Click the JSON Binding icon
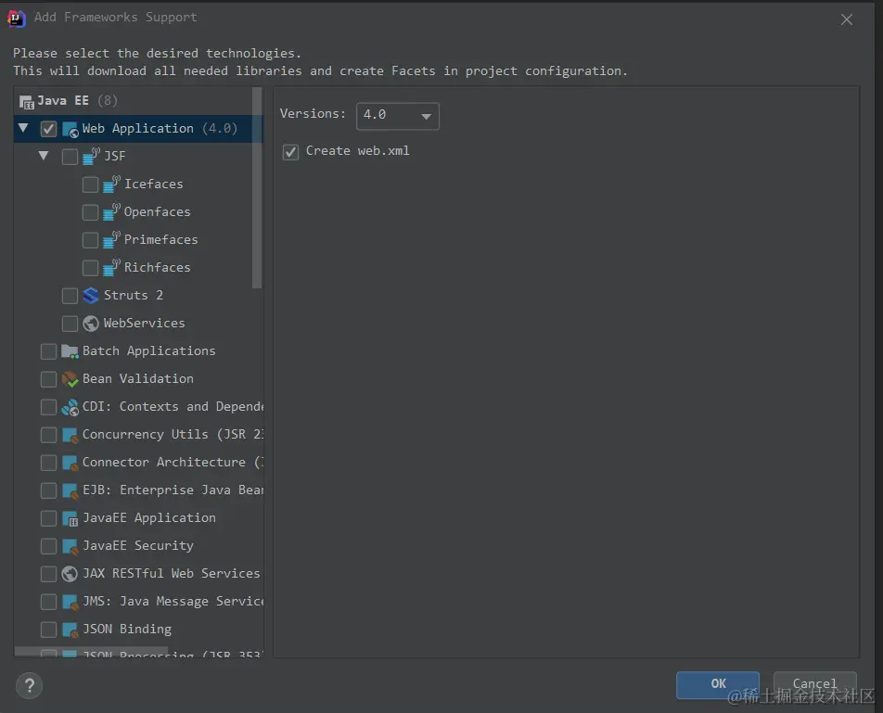Screen dimensions: 883x713 (70, 630)
